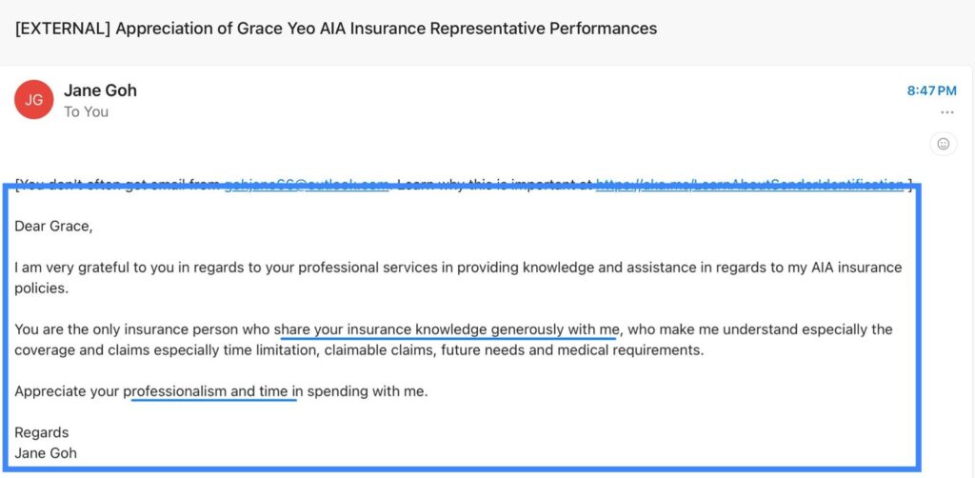This screenshot has width=975, height=478.
Task: Click the JG sender avatar
Action: coord(33,99)
